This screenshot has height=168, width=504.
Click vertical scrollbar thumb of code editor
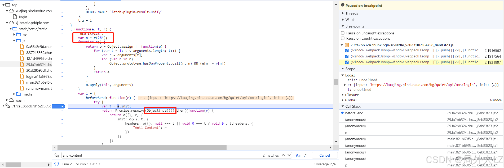click(336, 82)
